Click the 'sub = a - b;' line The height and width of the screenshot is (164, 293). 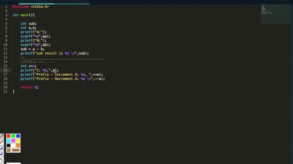pos(33,49)
